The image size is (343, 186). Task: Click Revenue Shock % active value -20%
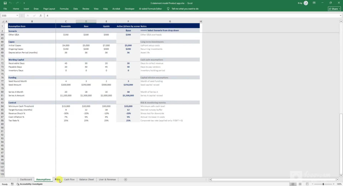(128, 113)
